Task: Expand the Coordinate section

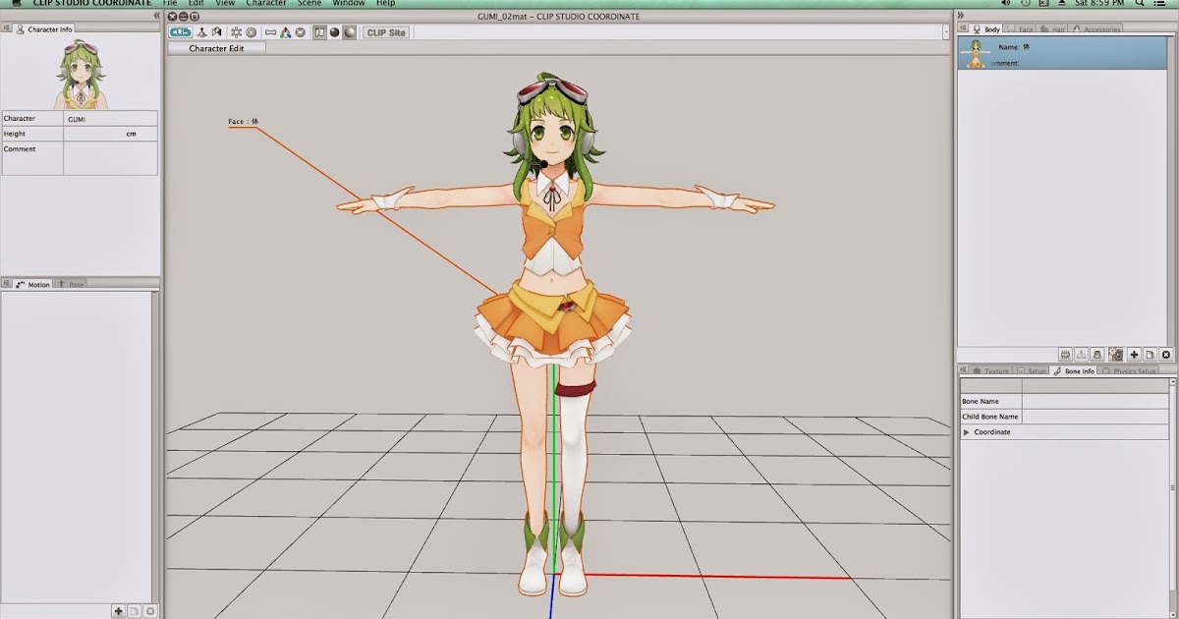Action: click(x=966, y=432)
